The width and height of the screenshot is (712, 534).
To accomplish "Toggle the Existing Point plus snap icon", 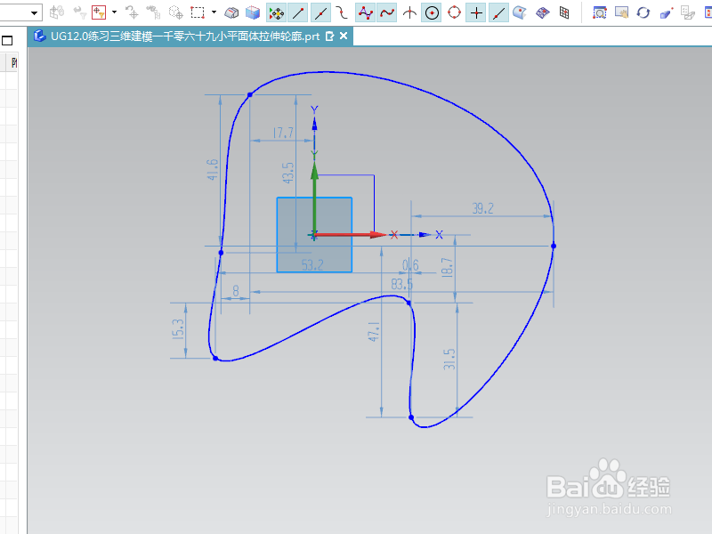I will coord(476,12).
